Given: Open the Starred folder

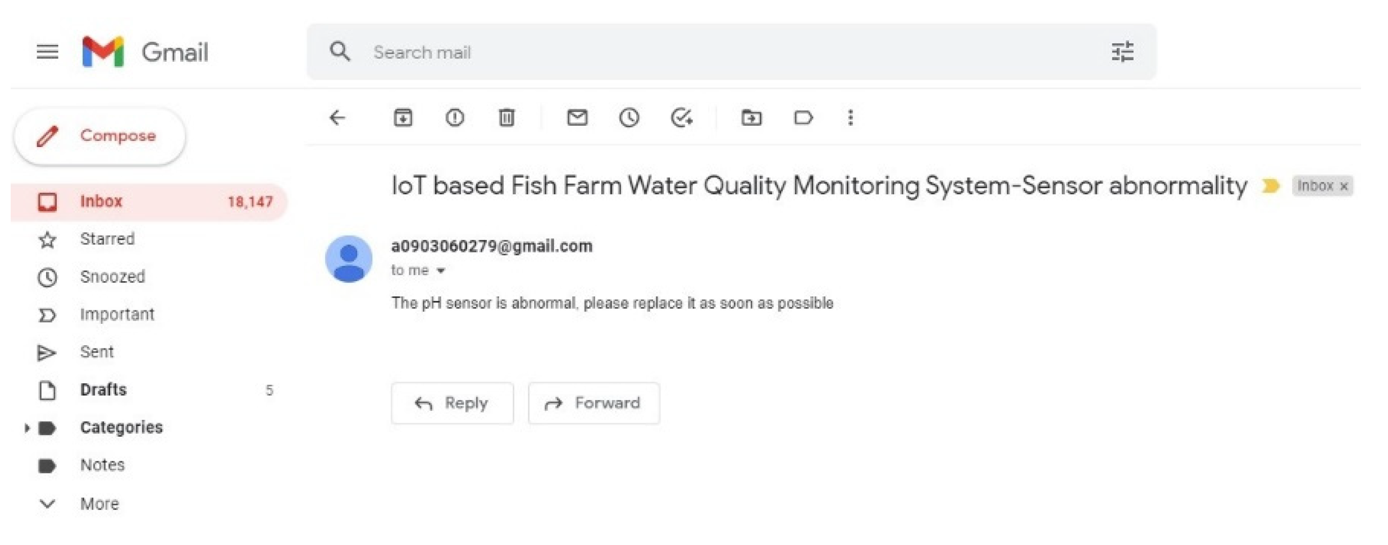Looking at the screenshot, I should pyautogui.click(x=107, y=239).
